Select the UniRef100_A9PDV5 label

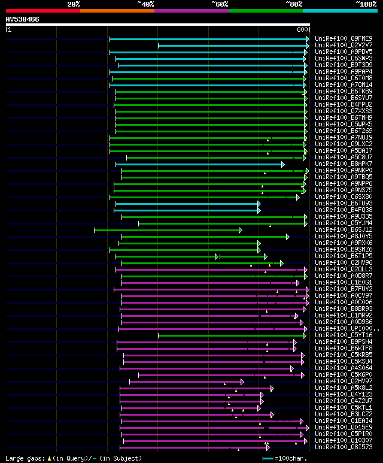coord(344,52)
